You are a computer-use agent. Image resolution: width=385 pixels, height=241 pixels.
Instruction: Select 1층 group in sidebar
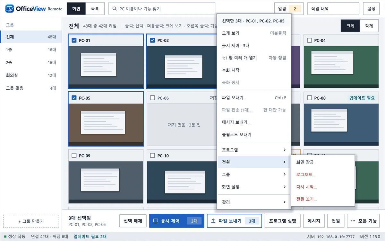tap(31, 50)
